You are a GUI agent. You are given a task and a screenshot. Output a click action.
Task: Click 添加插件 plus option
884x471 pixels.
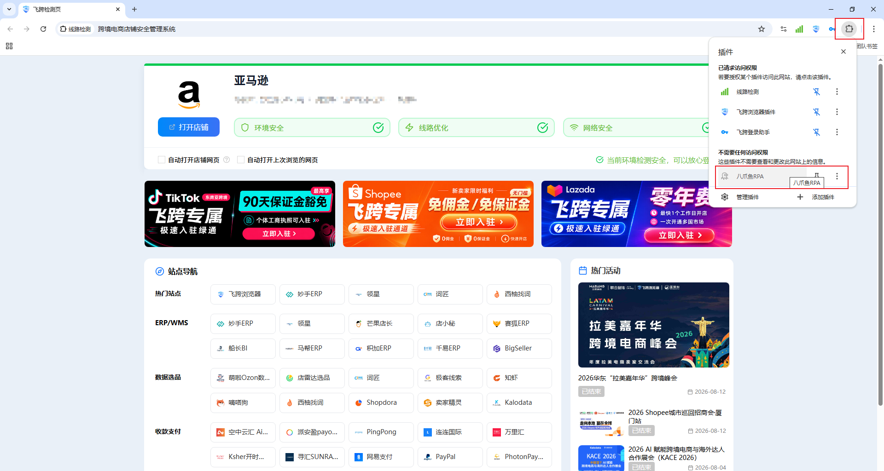[815, 197]
